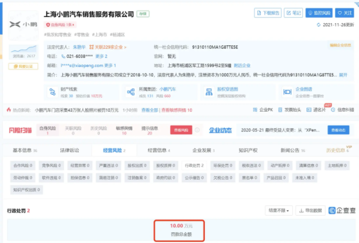This screenshot has width=359, height=243.
Task: Select 土地抵押 0 filter tag
Action: pyautogui.click(x=337, y=166)
